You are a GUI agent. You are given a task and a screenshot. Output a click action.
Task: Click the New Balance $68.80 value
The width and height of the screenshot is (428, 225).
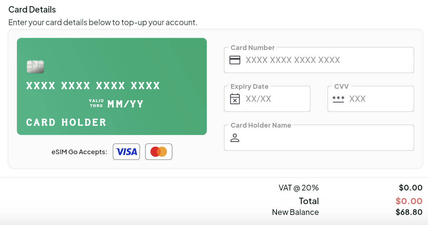409,212
